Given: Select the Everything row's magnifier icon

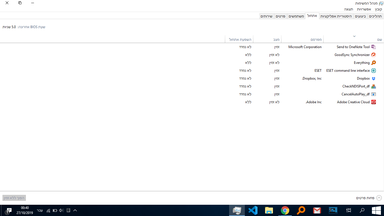Looking at the screenshot, I should 373,63.
